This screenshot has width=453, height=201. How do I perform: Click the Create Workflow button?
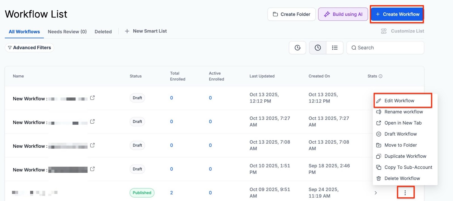pos(397,14)
